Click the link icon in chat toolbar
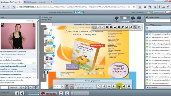Viewport: 171px width, 96px height. point(27,87)
